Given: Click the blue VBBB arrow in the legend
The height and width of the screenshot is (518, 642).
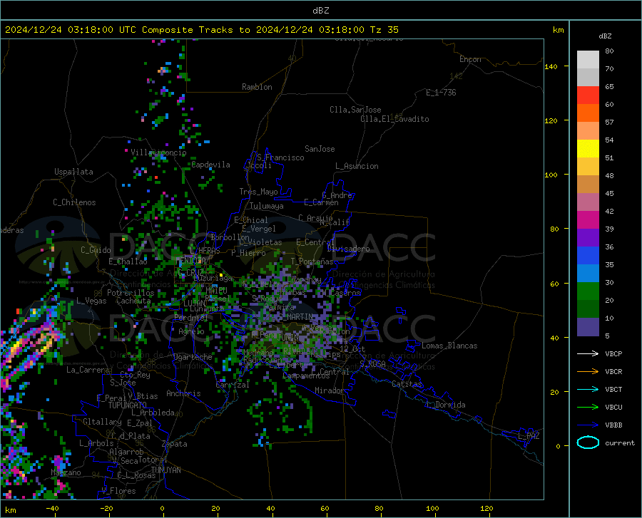Looking at the screenshot, I should (x=588, y=425).
